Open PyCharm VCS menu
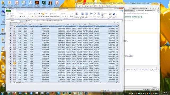The image size is (170, 95). (107, 6)
